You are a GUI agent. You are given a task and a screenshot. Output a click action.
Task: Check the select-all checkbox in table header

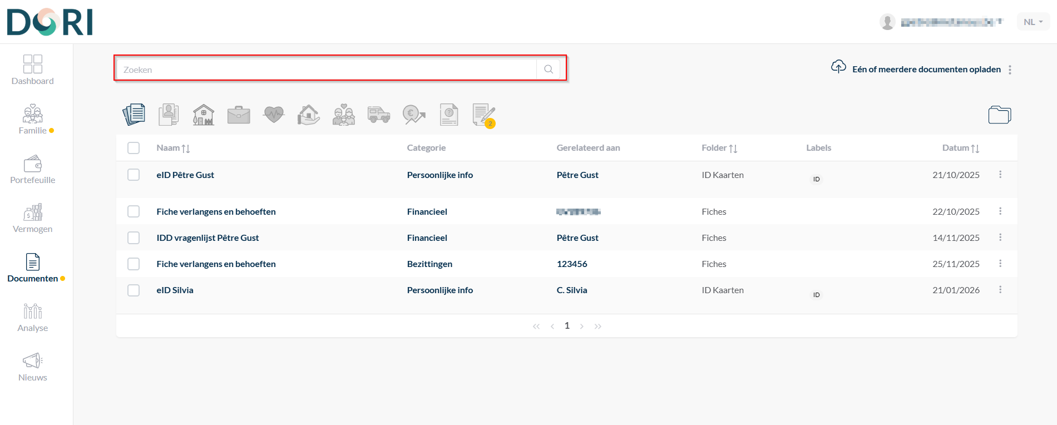tap(134, 148)
